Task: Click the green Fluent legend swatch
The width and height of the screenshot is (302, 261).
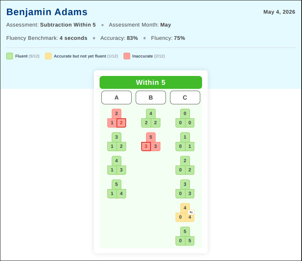Action: click(x=10, y=56)
